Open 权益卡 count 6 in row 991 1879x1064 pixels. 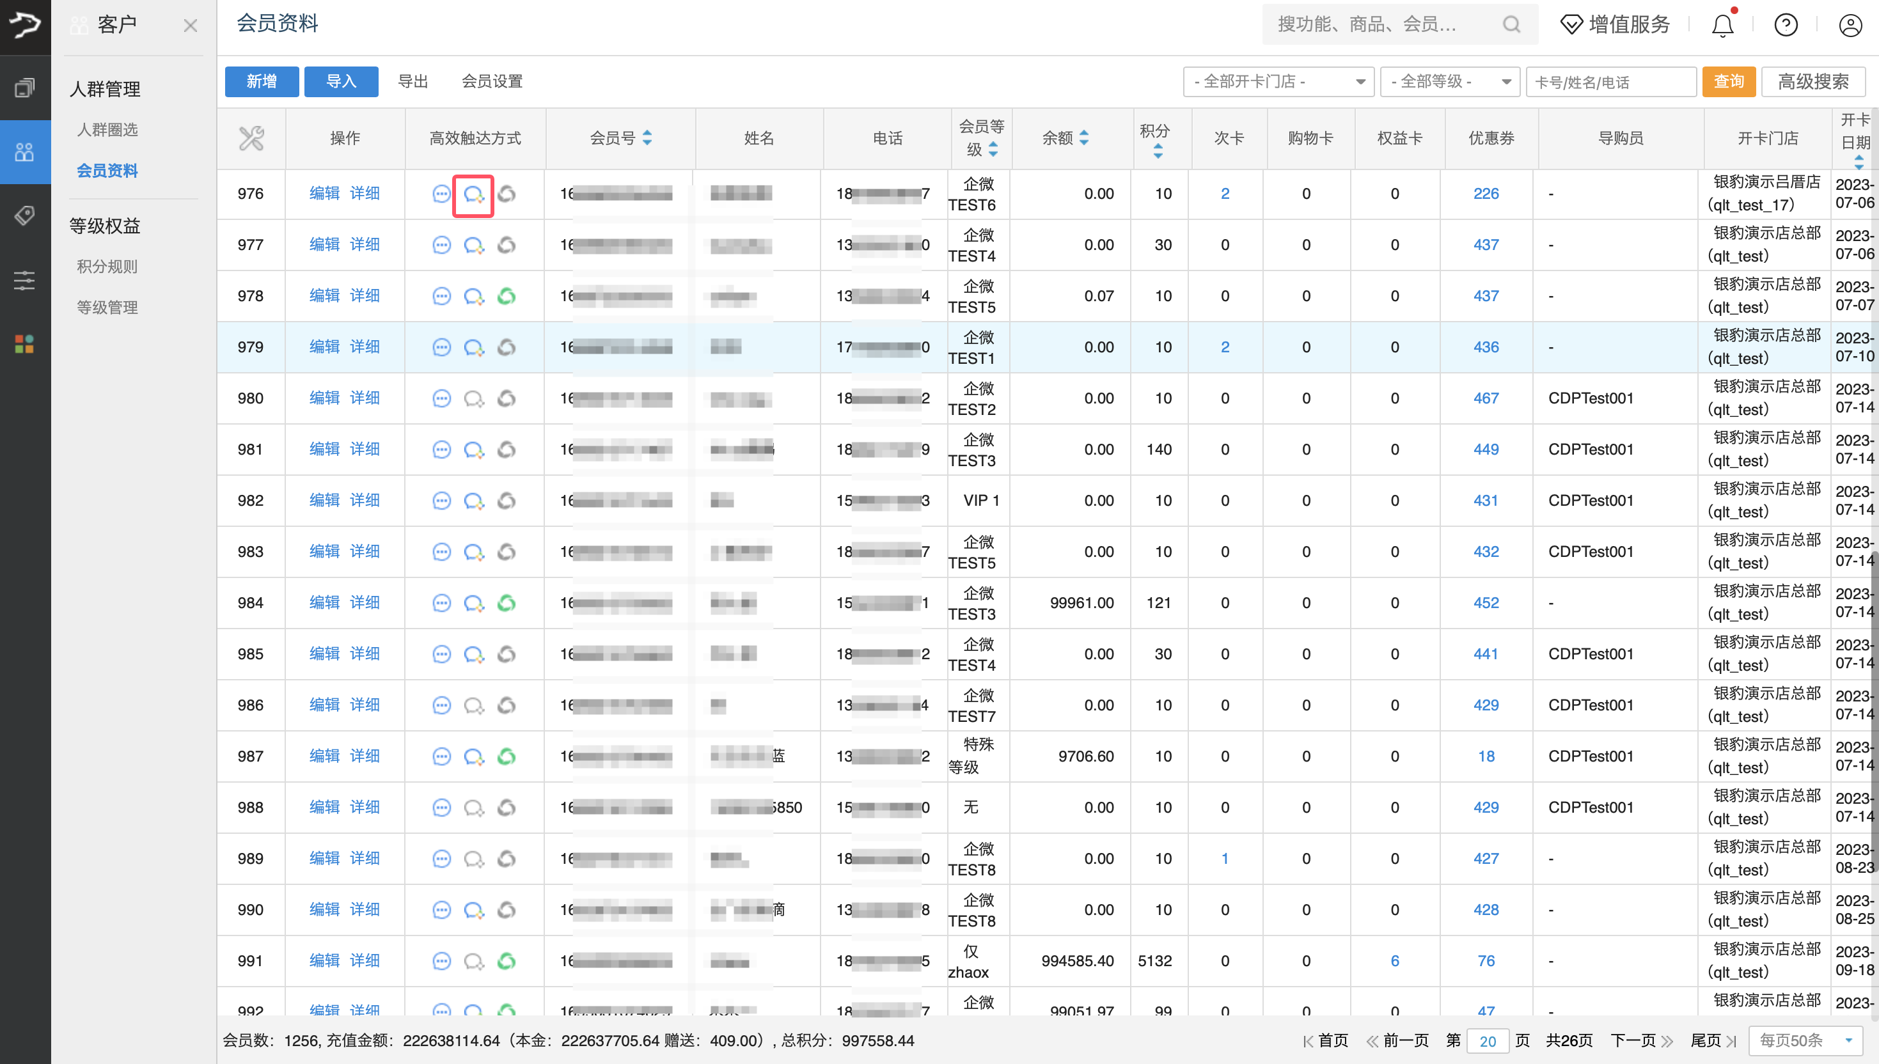(x=1394, y=961)
